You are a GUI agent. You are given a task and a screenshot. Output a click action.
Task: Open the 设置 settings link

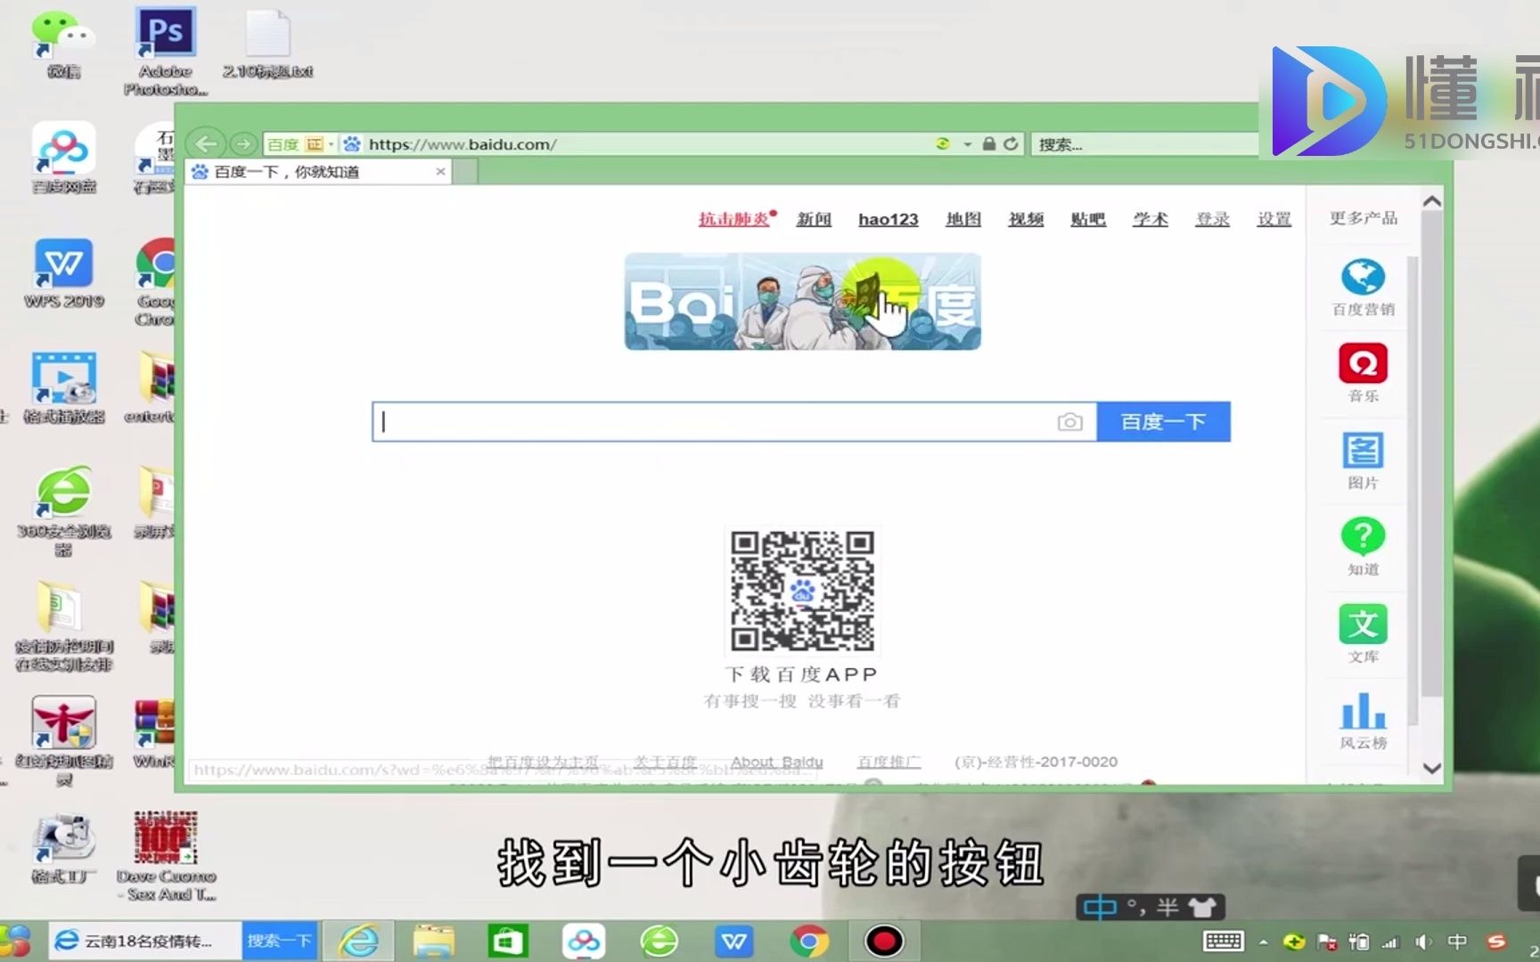[1274, 219]
